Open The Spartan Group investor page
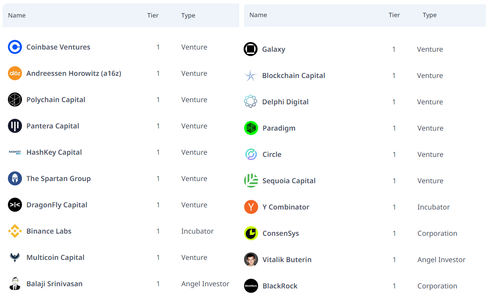The height and width of the screenshot is (302, 489). point(58,178)
